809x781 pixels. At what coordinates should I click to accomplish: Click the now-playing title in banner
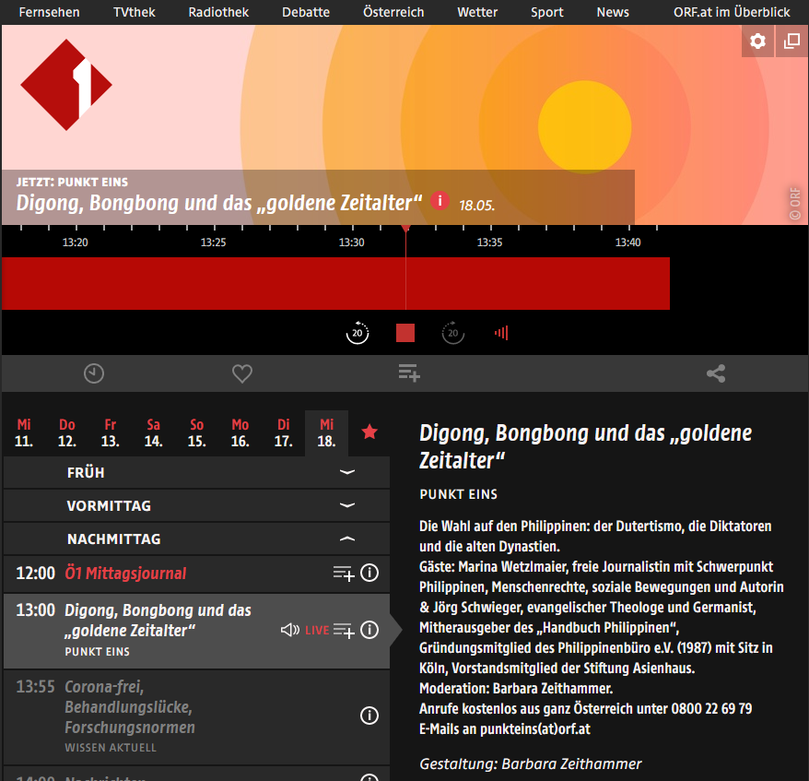point(219,203)
